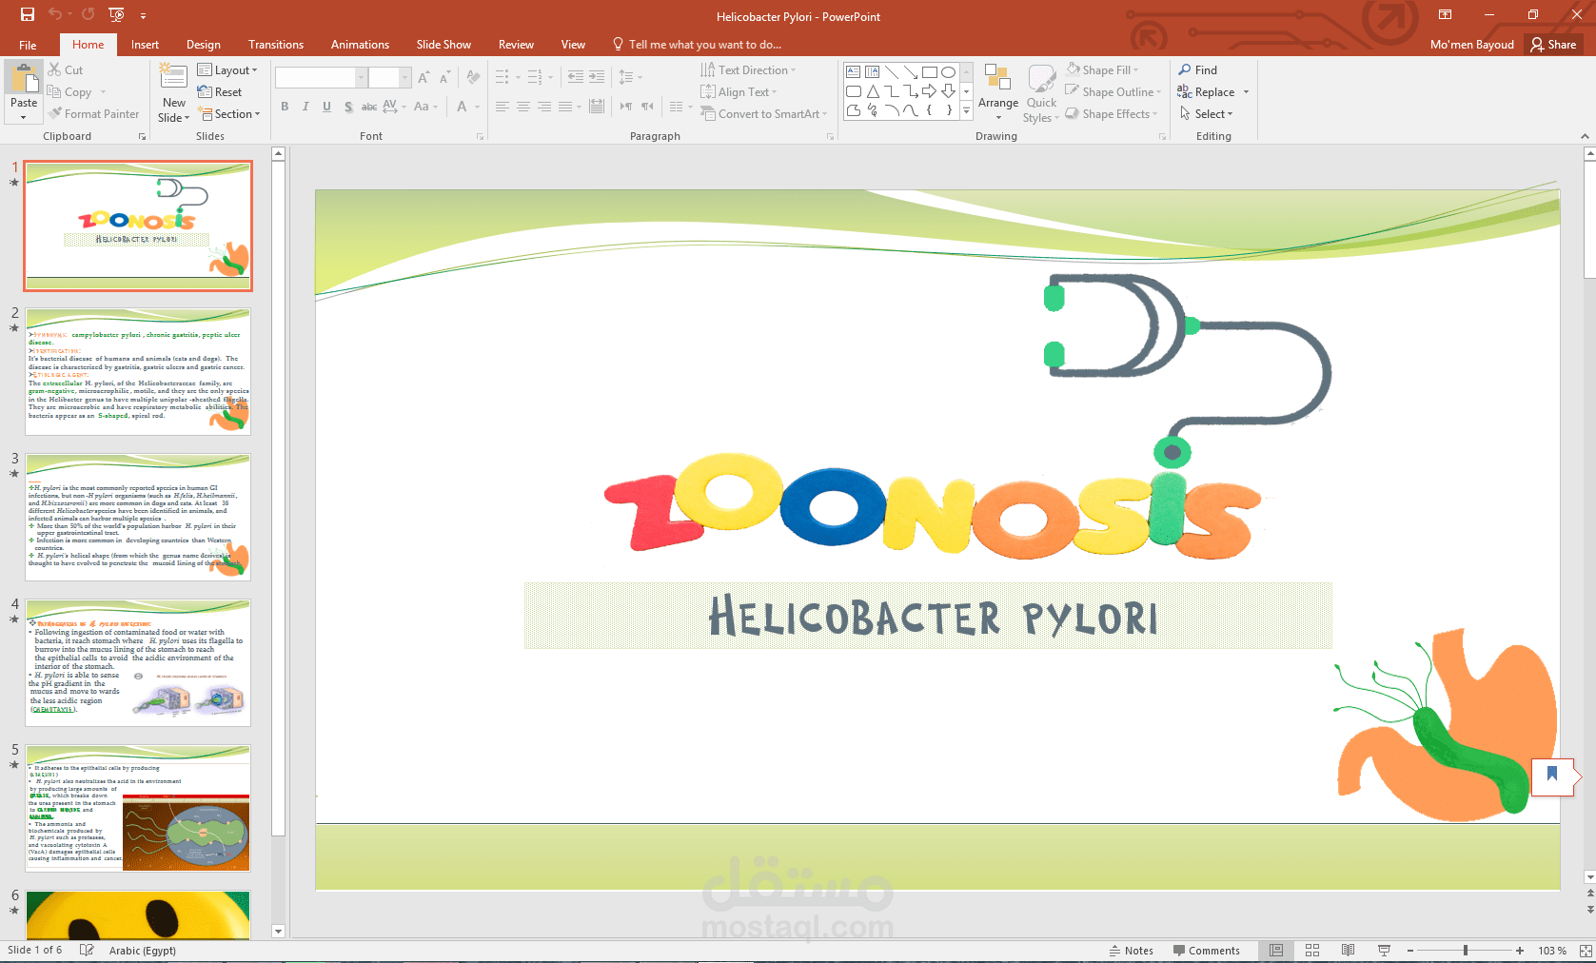Select the Text Box shape in gallery

854,72
